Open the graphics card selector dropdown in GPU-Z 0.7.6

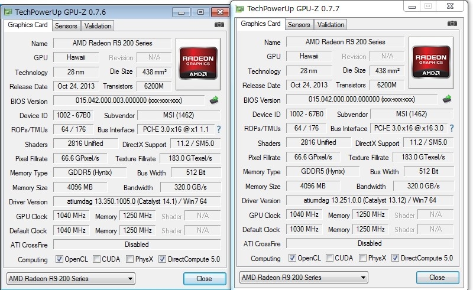coord(70,279)
